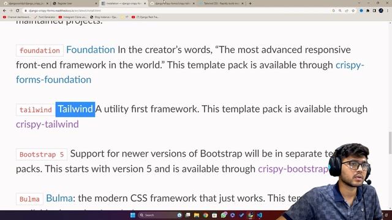Open the Windows Start menu
The image size is (392, 220).
(x=133, y=215)
